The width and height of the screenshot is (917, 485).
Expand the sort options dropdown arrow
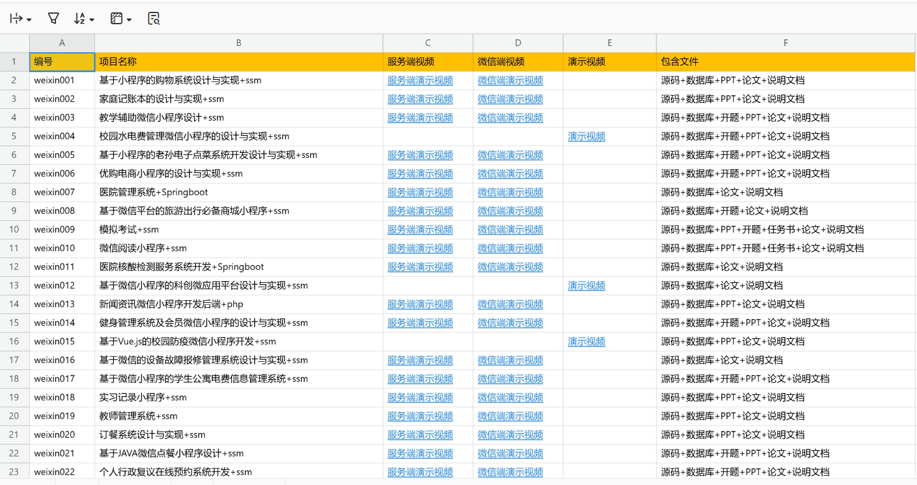(x=92, y=20)
